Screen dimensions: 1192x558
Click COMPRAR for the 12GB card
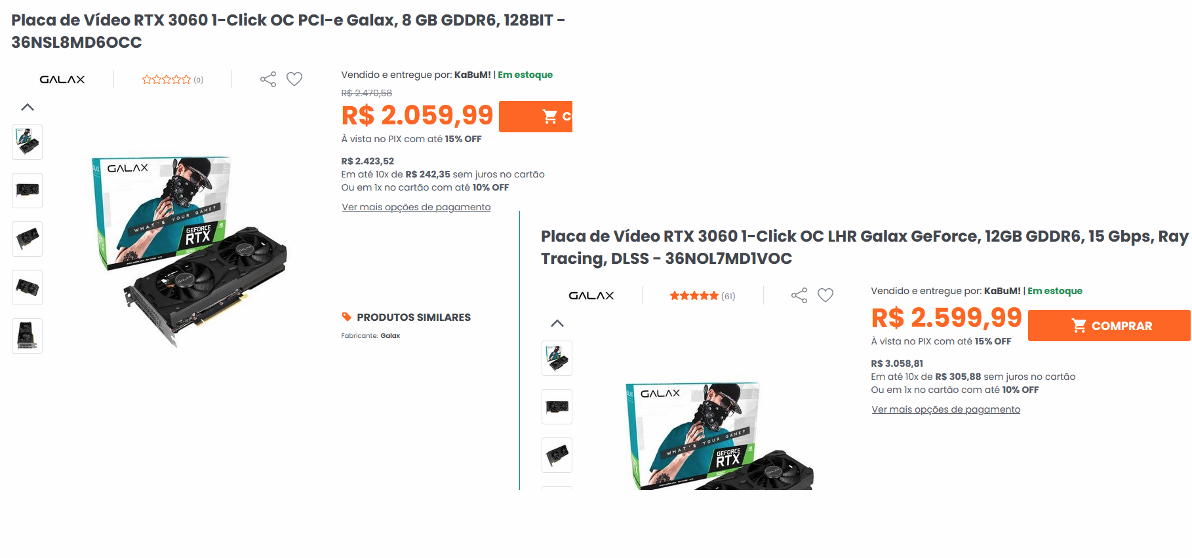pos(1109,325)
